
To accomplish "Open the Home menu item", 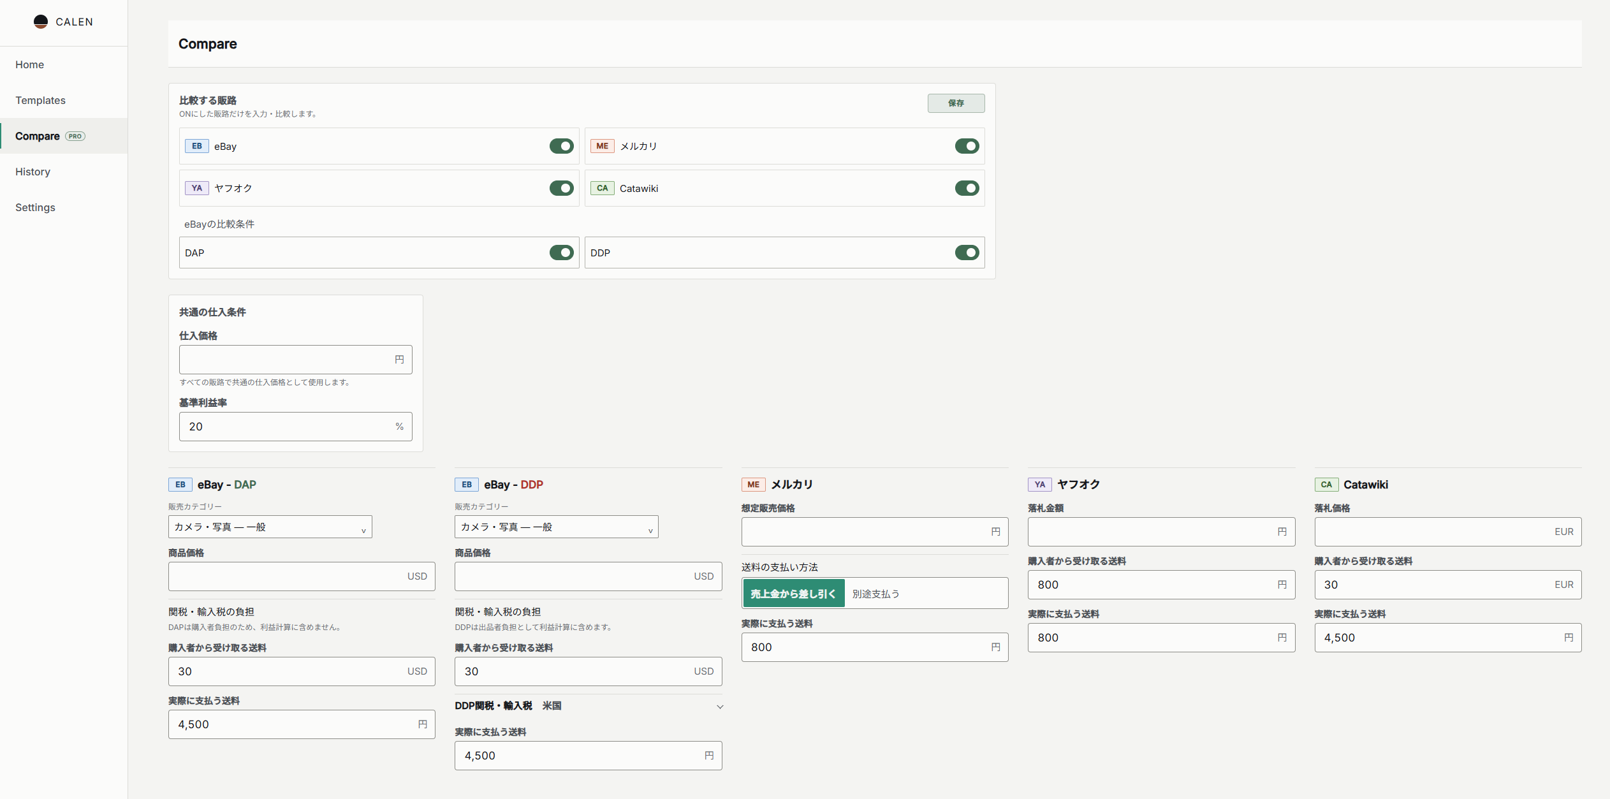I will (x=64, y=64).
